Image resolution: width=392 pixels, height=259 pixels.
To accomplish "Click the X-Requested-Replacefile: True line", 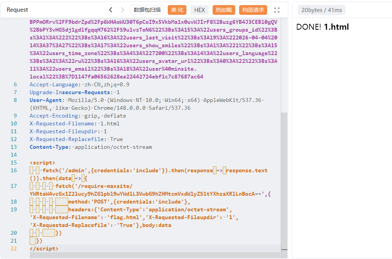I will (76, 139).
